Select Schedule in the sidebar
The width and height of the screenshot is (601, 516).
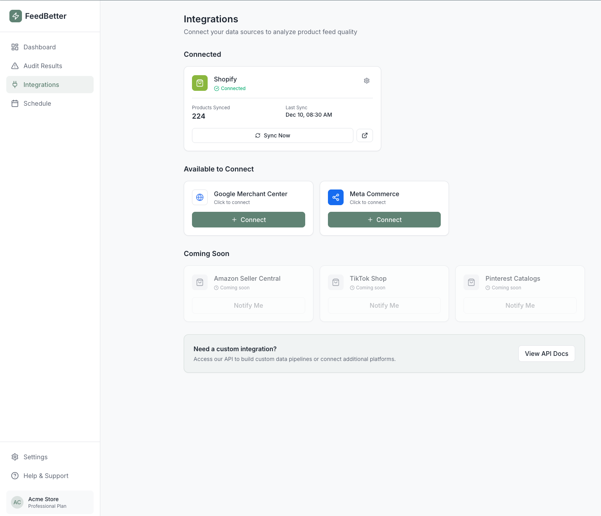point(37,103)
